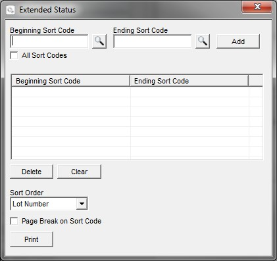
Task: Click the Add button
Action: click(x=238, y=41)
